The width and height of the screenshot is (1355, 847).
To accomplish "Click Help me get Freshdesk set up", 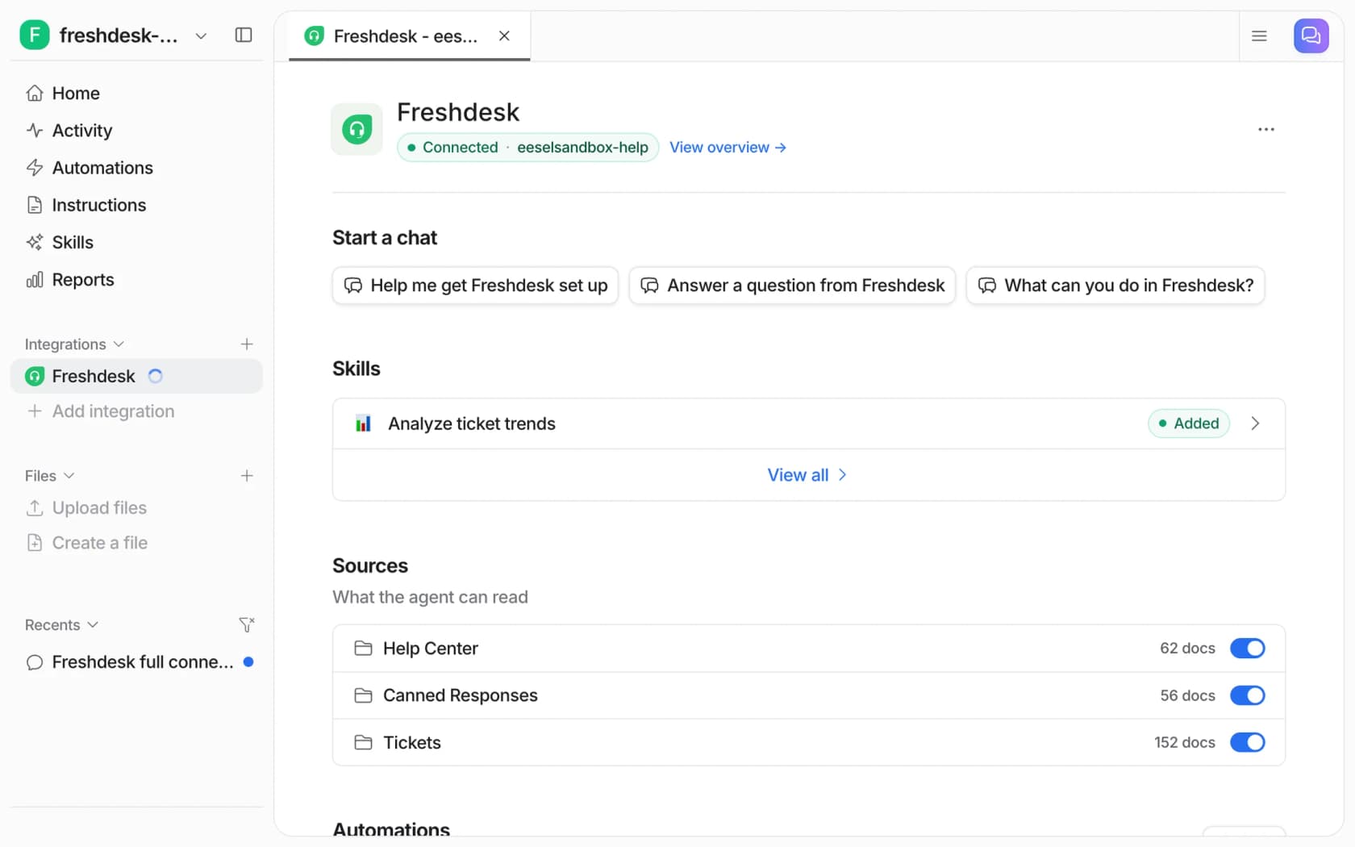I will coord(475,286).
